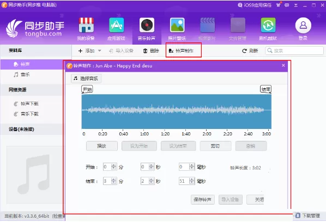Click the 铃声长度: 3:02 label
The height and width of the screenshot is (222, 326).
pos(245,168)
